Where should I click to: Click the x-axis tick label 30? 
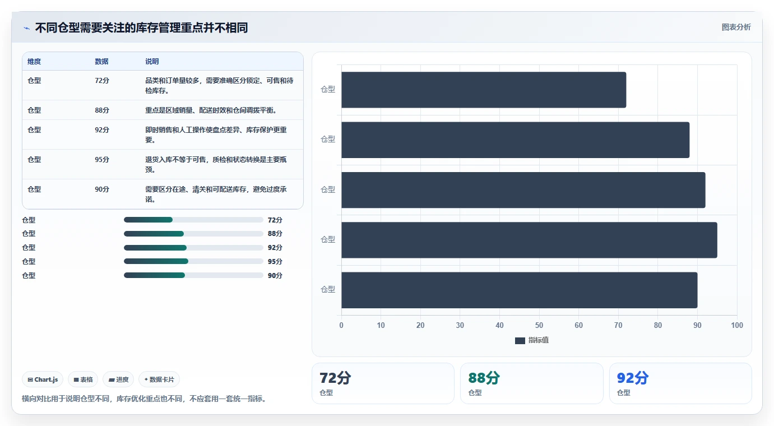[460, 326]
